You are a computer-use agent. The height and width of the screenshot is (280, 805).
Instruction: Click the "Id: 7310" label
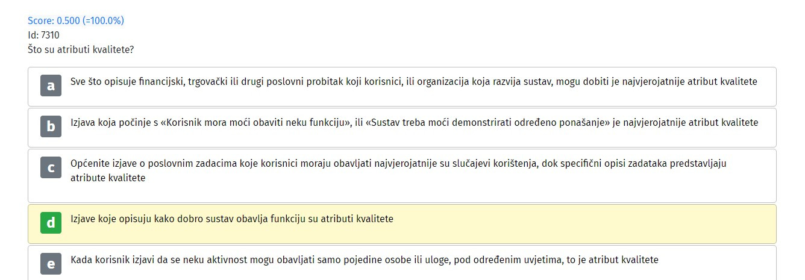tap(43, 35)
